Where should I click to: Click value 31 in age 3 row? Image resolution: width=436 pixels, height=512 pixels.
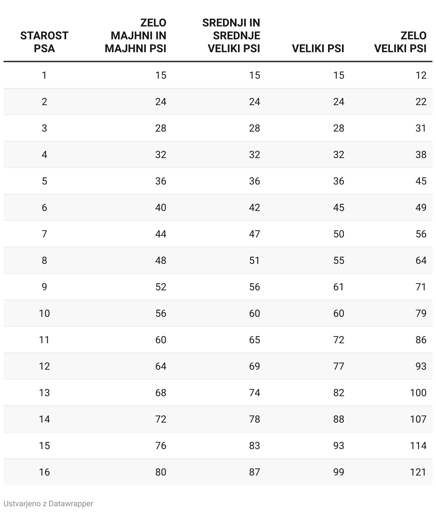pos(421,128)
